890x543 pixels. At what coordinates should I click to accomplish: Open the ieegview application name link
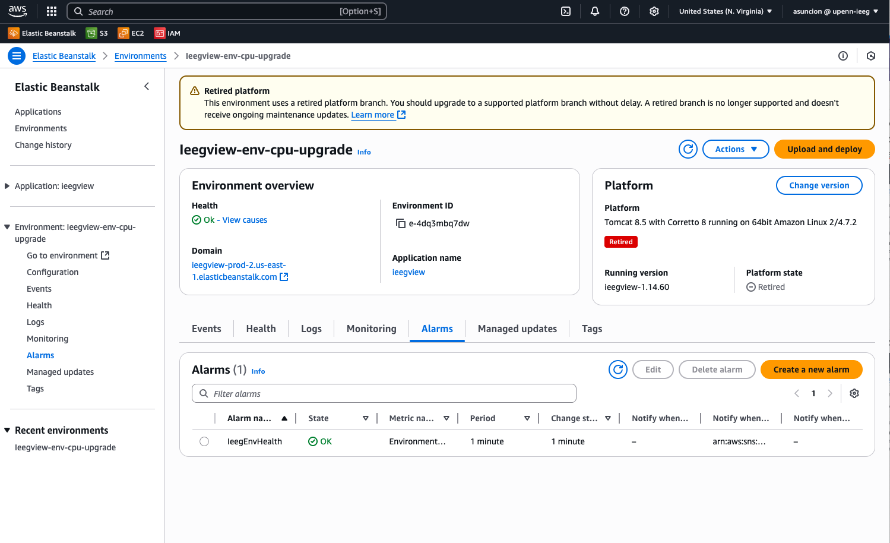[x=408, y=272]
